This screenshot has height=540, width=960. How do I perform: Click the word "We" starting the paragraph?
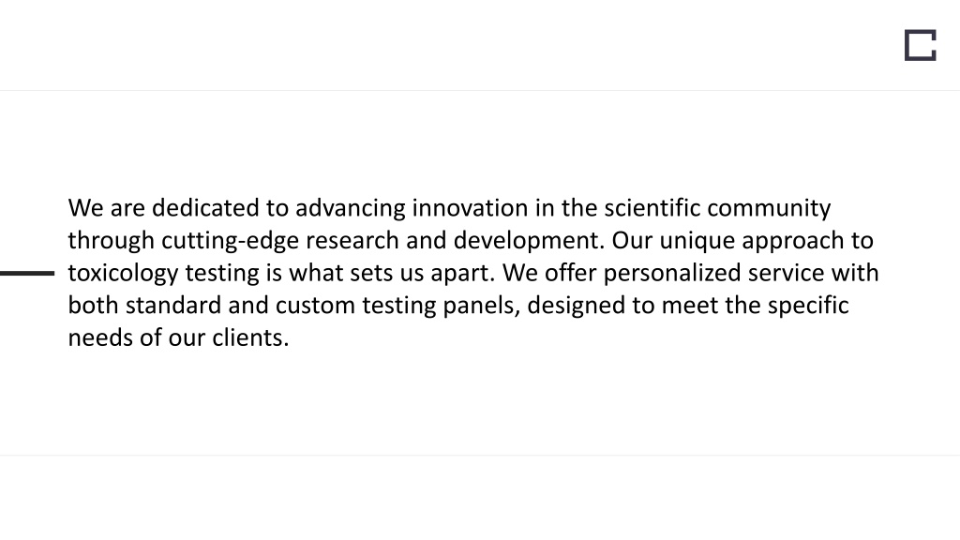[85, 208]
